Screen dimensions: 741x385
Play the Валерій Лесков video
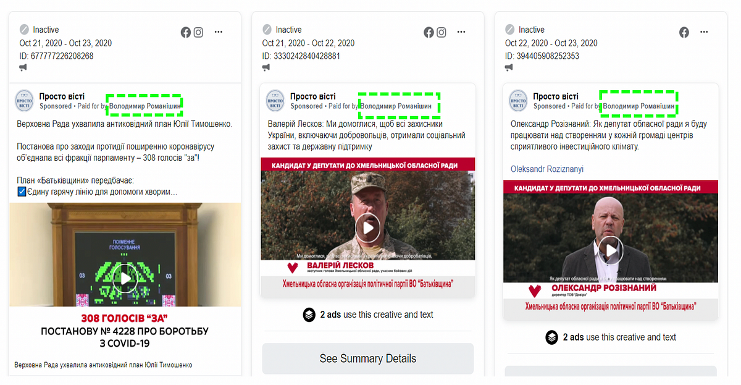368,228
